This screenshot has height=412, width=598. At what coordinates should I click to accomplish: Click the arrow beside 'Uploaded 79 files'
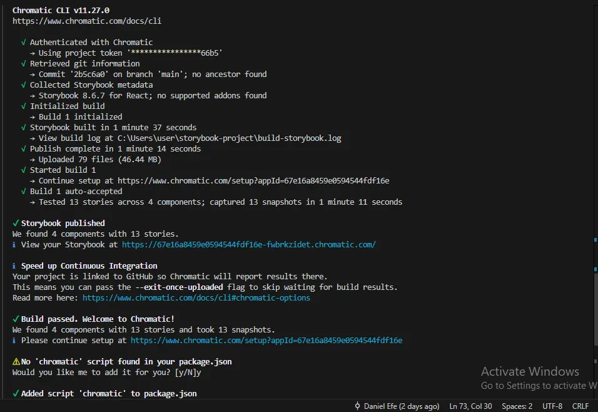pos(32,159)
